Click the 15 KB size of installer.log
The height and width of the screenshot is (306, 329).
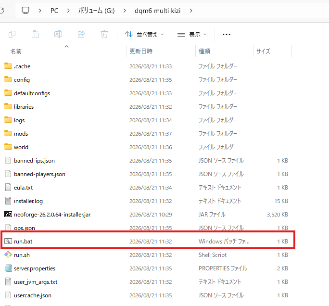(x=281, y=201)
